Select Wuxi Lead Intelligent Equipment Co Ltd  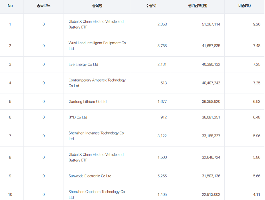97,46
